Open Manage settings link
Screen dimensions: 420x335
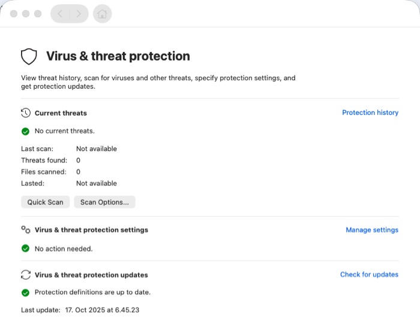(371, 230)
